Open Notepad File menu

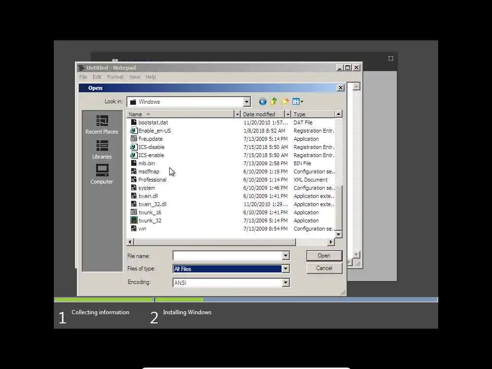[x=83, y=77]
